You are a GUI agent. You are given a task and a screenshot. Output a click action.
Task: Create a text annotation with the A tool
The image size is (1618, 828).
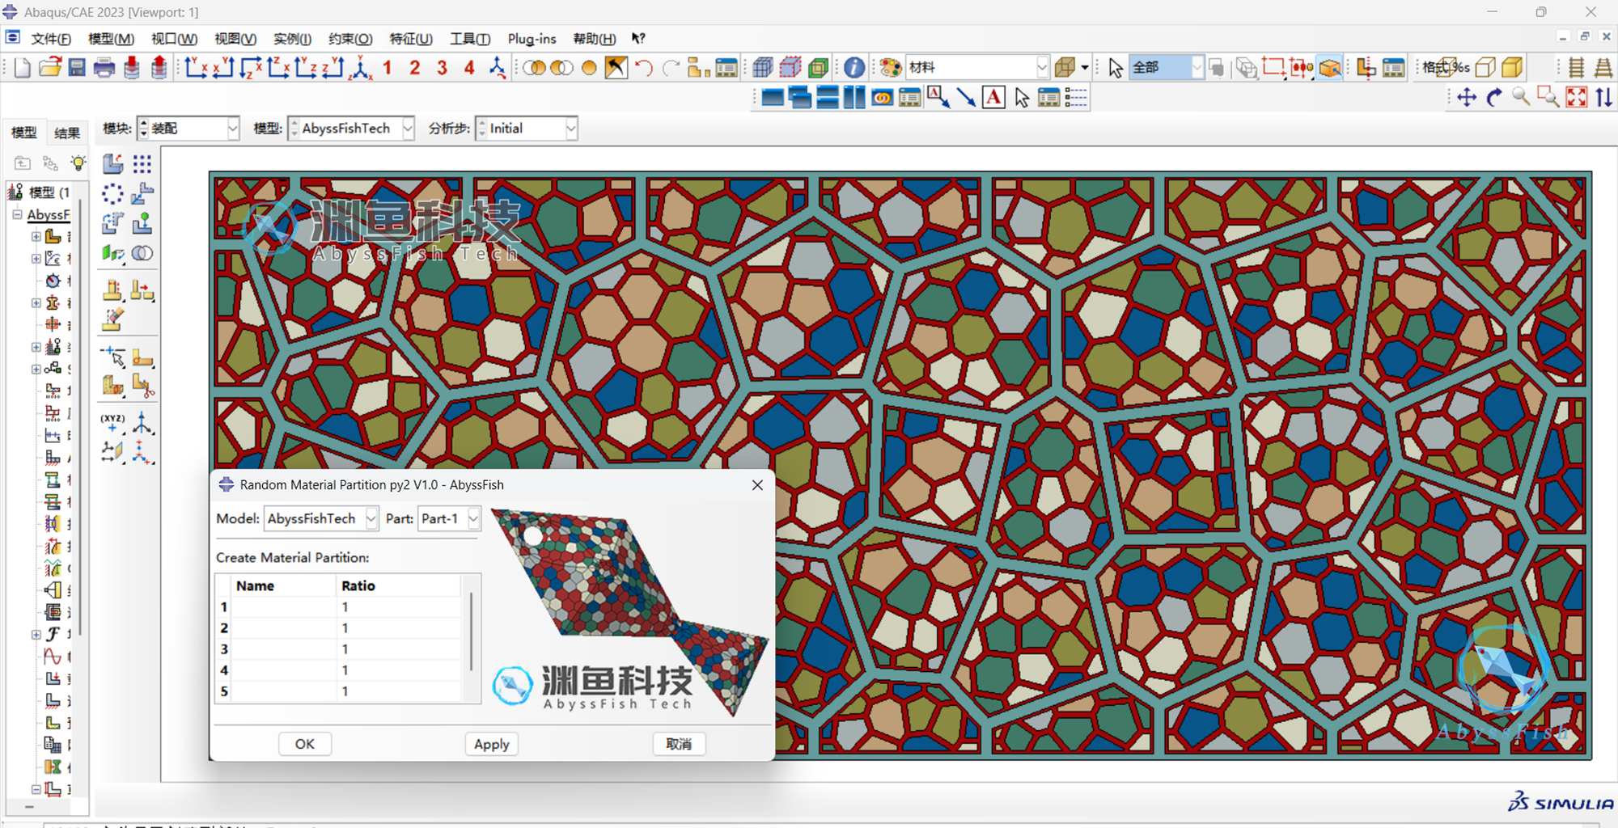[993, 98]
